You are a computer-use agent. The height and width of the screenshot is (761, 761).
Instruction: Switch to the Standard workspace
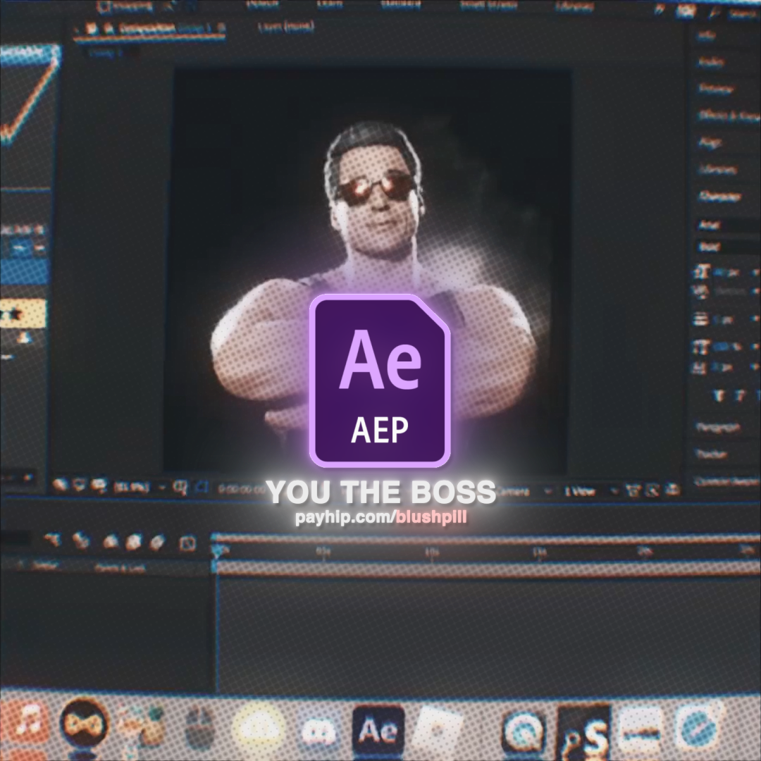point(401,6)
